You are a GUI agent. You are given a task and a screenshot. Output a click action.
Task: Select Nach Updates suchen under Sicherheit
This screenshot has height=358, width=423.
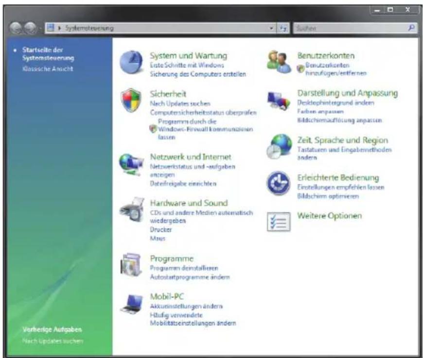[180, 103]
